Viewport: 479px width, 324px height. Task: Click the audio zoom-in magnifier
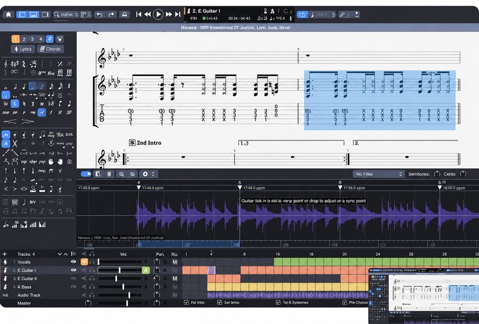pyautogui.click(x=122, y=174)
